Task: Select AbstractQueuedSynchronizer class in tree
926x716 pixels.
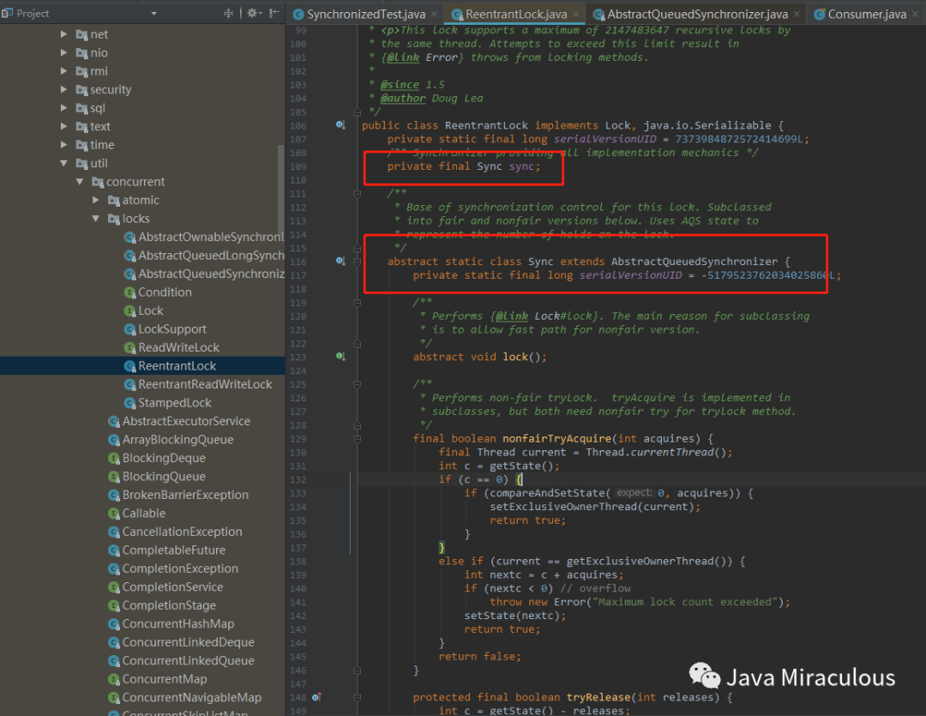Action: click(204, 274)
